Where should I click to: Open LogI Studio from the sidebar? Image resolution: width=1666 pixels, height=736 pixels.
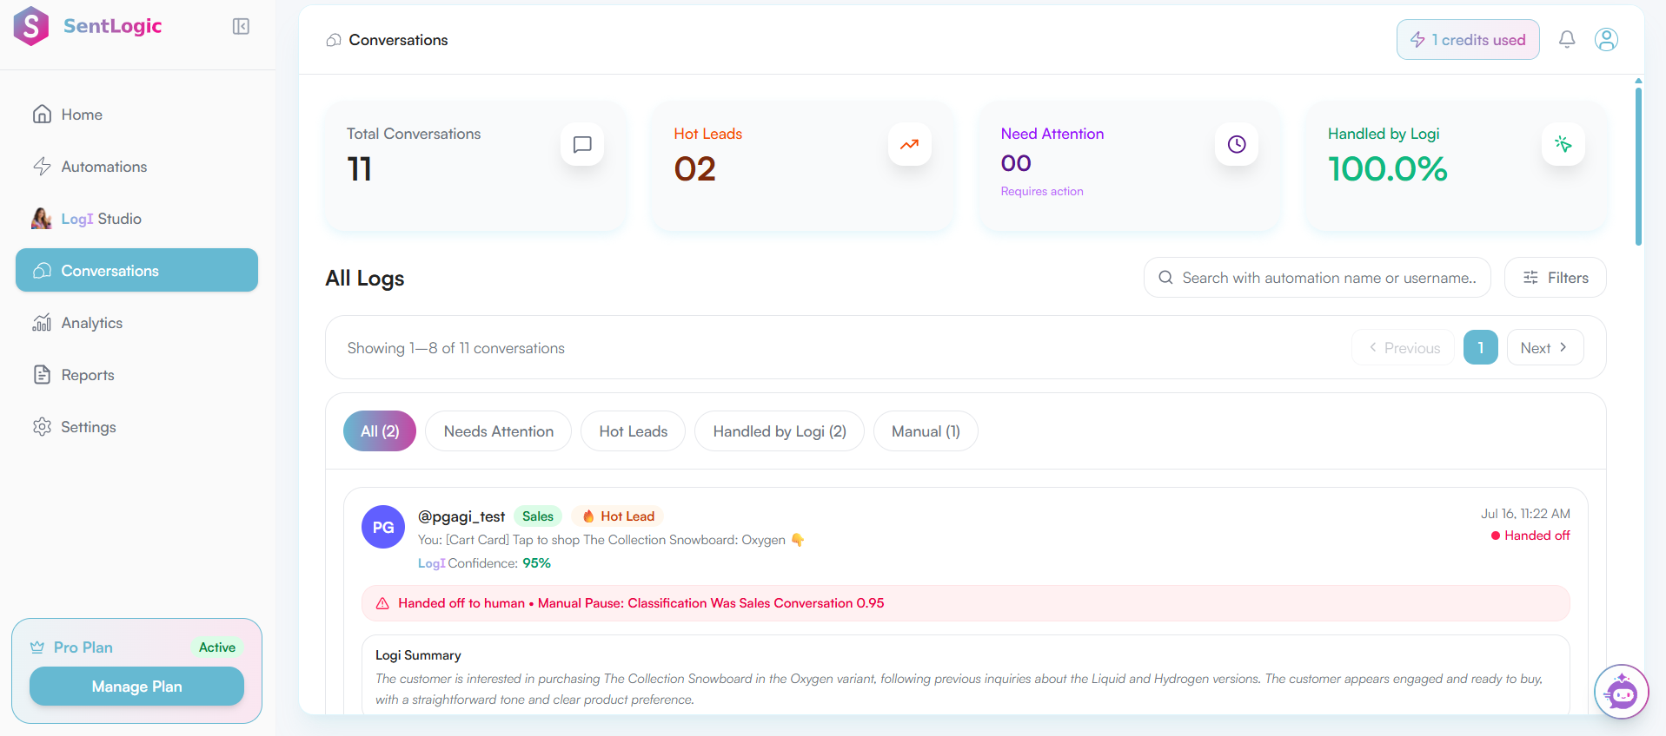[x=136, y=219]
